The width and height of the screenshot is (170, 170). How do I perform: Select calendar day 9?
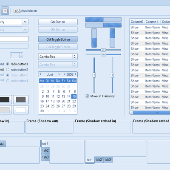pyautogui.click(x=42, y=96)
